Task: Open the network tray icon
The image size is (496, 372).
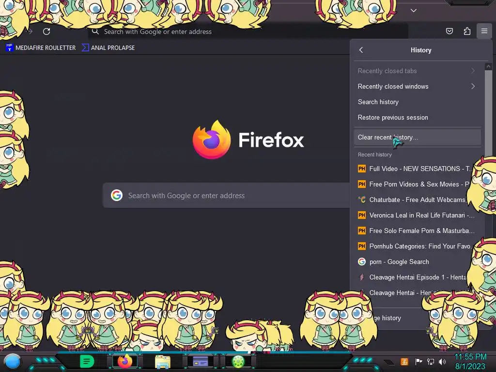Action: (431, 361)
